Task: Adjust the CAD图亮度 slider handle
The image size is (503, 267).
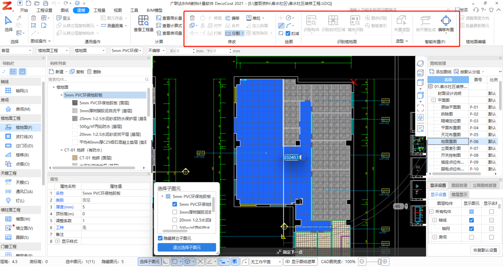Action: click(x=379, y=262)
